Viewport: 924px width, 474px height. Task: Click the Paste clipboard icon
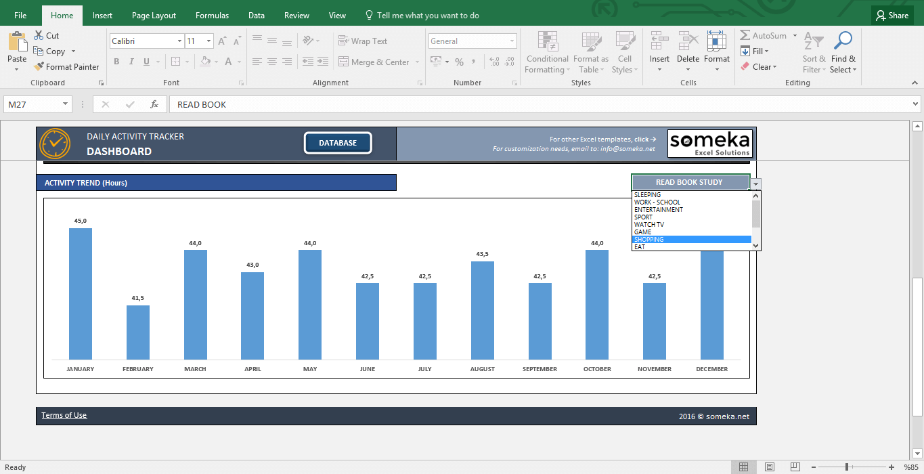point(17,42)
